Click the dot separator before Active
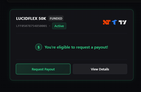Viewport: 141px width, 92px height. click(x=50, y=26)
